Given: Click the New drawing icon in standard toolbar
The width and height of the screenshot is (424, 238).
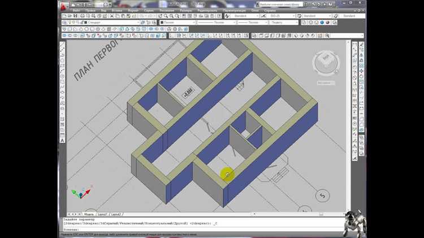Looking at the screenshot, I should coord(64,16).
